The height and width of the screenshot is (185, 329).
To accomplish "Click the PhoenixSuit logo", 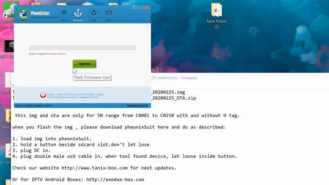I will pos(24,14).
